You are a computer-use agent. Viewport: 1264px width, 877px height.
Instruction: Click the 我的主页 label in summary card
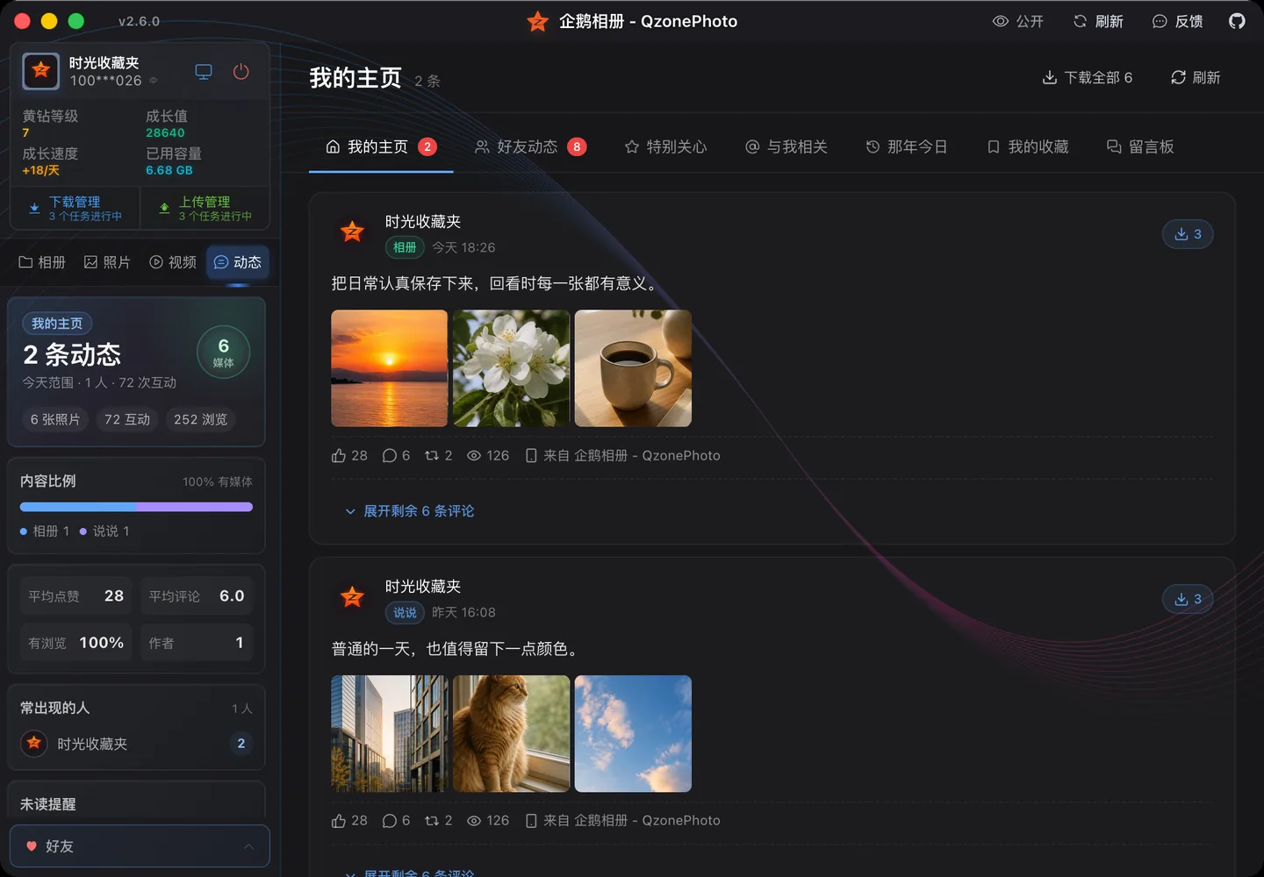[57, 324]
